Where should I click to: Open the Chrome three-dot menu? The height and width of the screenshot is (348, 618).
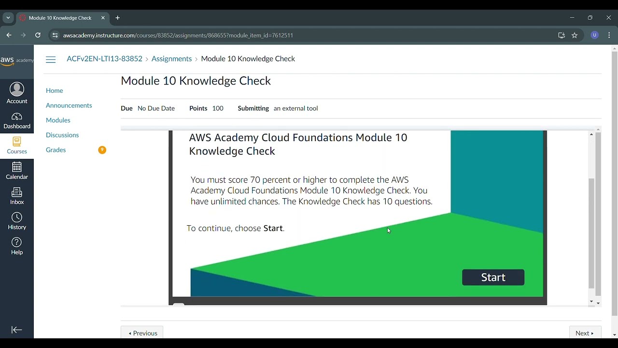tap(609, 35)
